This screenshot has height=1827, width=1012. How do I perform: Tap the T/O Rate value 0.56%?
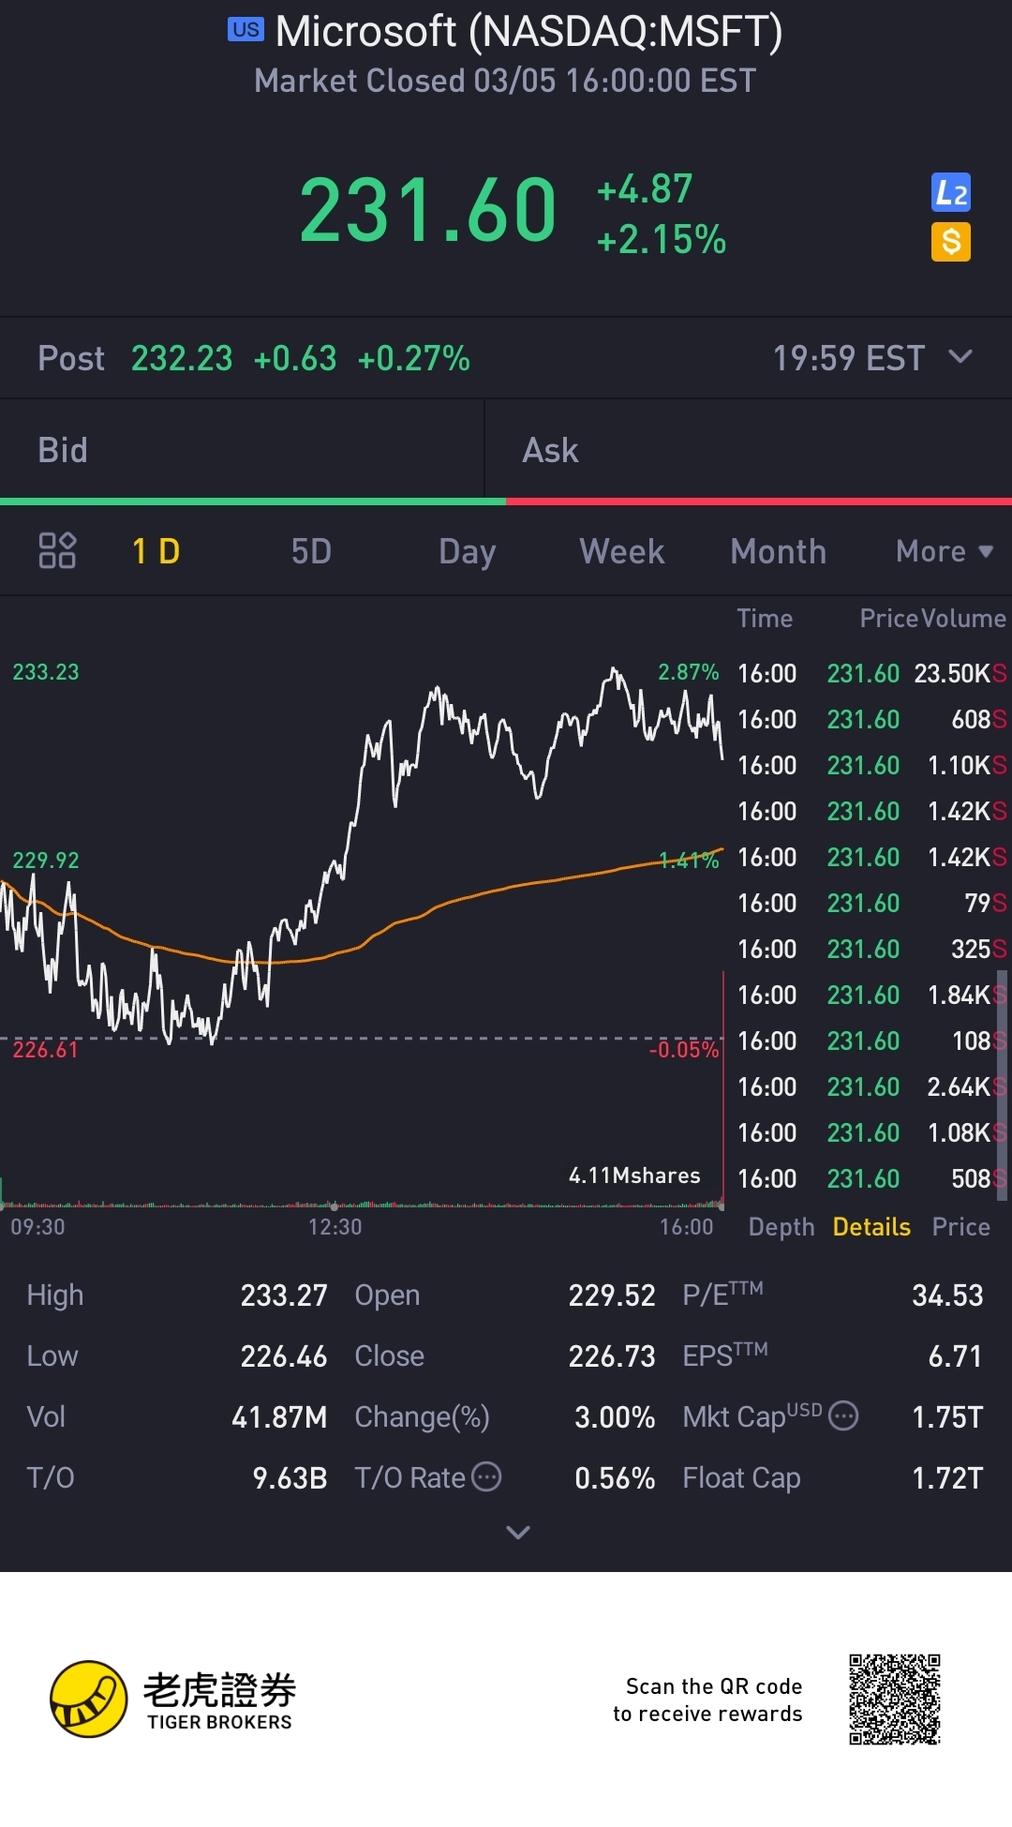pyautogui.click(x=615, y=1478)
